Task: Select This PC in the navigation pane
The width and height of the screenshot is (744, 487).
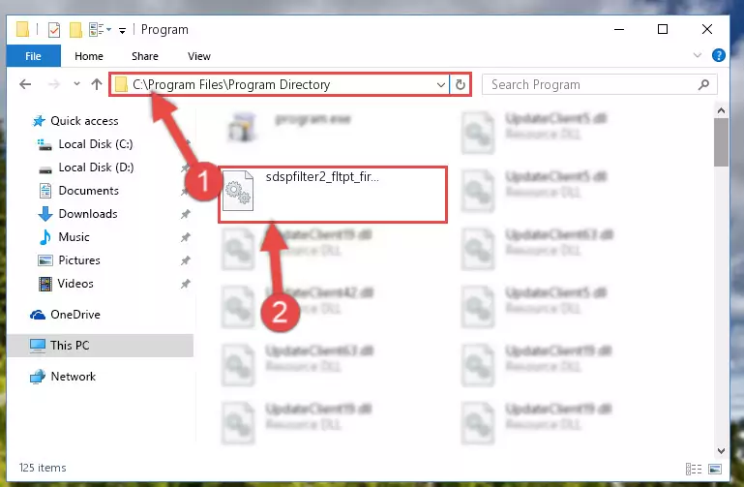Action: [x=100, y=346]
